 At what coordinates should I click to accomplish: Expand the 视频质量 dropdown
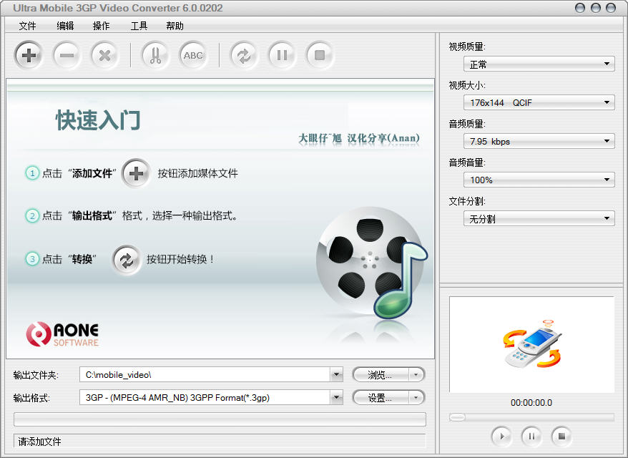click(539, 64)
